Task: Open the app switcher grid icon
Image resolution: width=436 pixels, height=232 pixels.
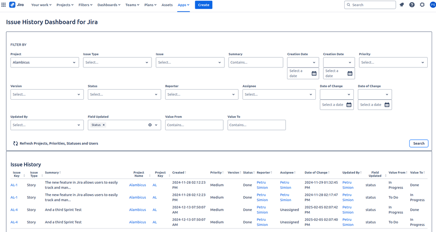Action: [3, 5]
